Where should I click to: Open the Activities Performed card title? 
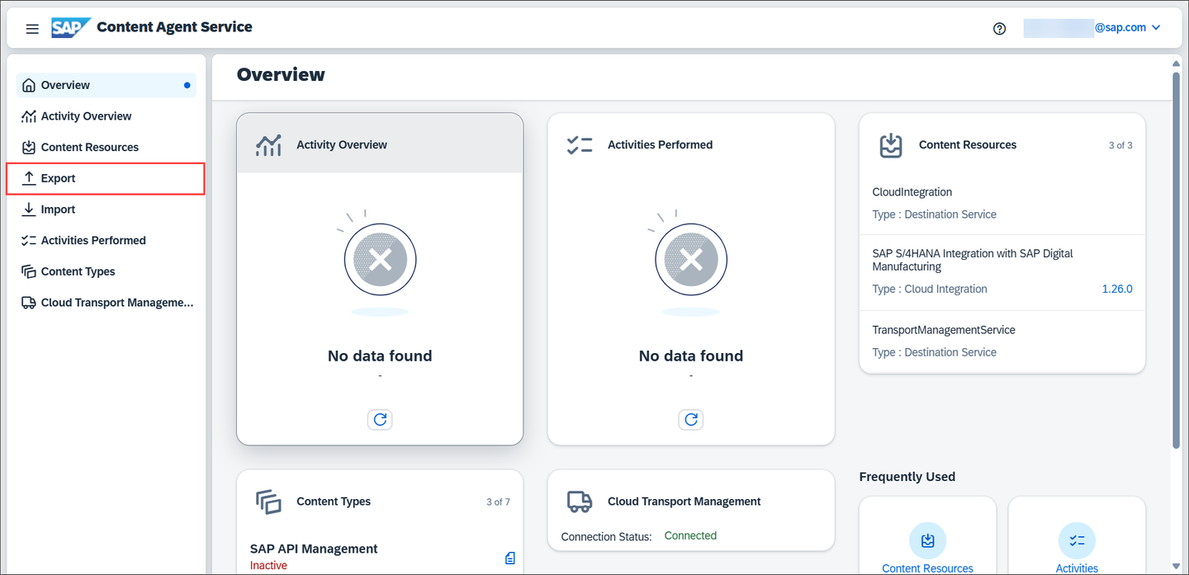point(660,144)
